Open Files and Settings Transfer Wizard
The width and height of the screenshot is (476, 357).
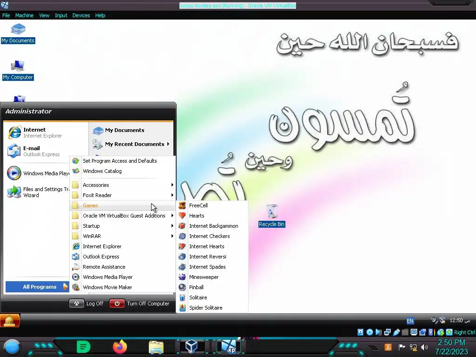tap(38, 192)
